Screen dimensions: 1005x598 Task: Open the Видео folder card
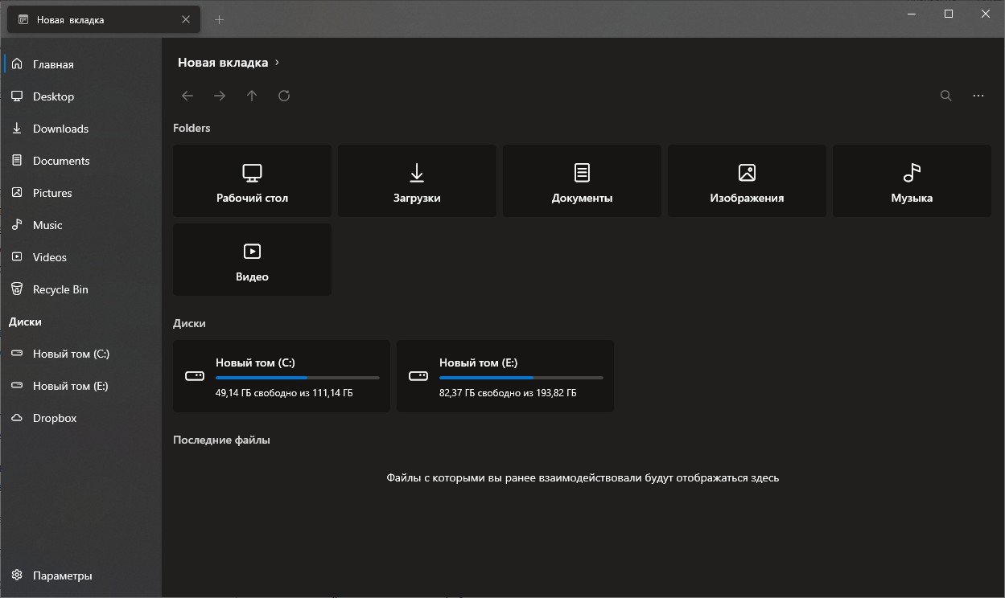coord(252,260)
